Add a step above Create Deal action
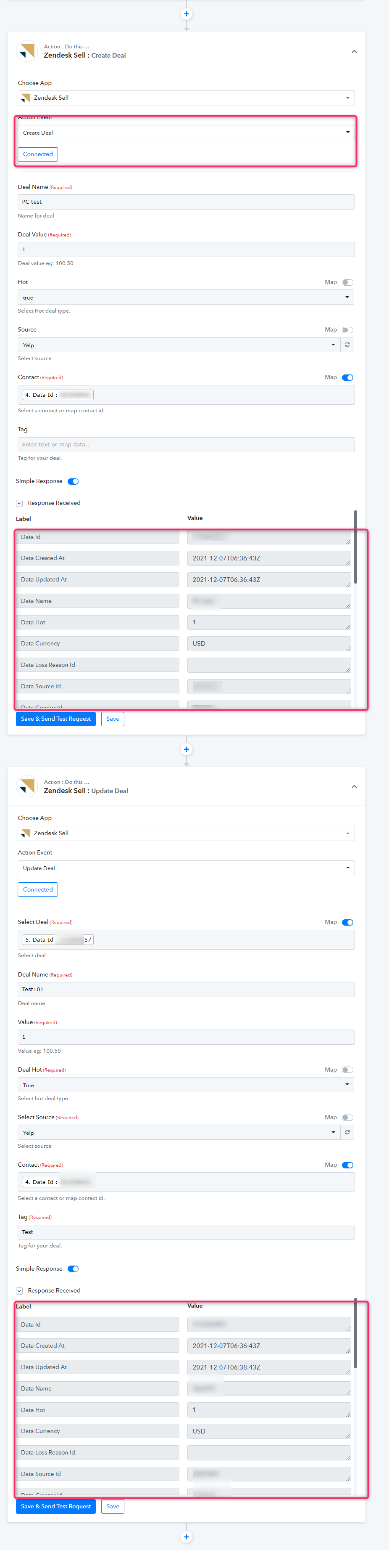389x1550 pixels. 187,14
